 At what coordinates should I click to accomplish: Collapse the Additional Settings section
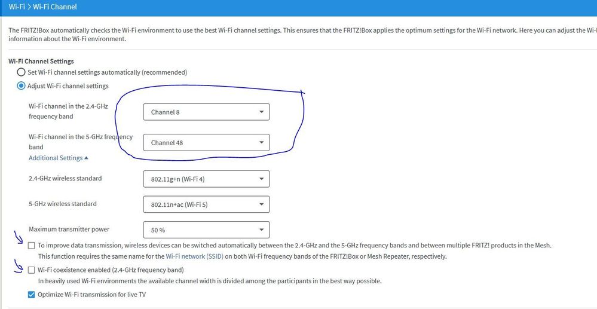tap(58, 158)
